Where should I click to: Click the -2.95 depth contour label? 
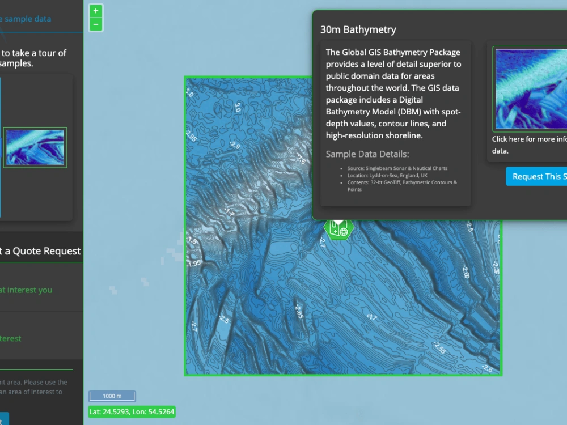pos(191,136)
